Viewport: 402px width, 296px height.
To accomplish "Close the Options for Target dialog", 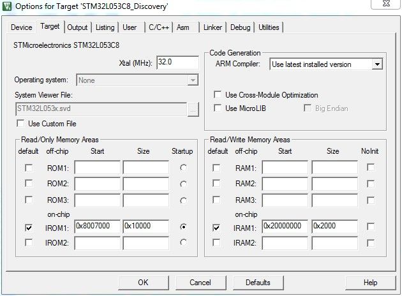I will coord(386,4).
